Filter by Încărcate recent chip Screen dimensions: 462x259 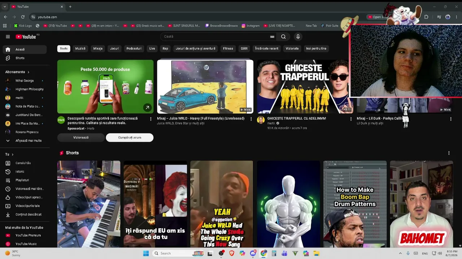coord(267,49)
